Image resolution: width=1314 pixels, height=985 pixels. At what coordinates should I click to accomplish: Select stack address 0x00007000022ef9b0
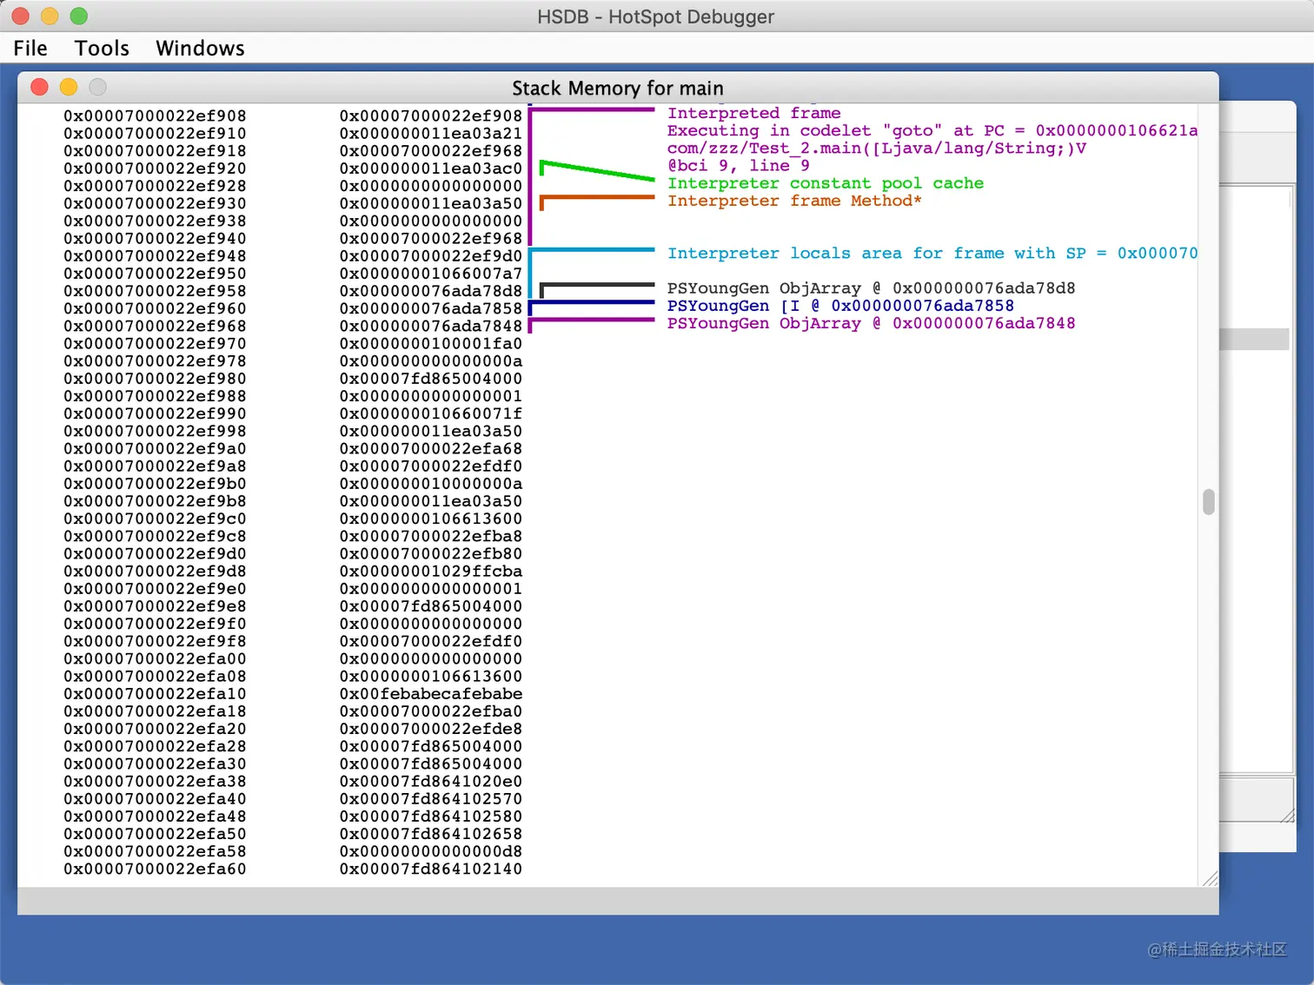[155, 484]
